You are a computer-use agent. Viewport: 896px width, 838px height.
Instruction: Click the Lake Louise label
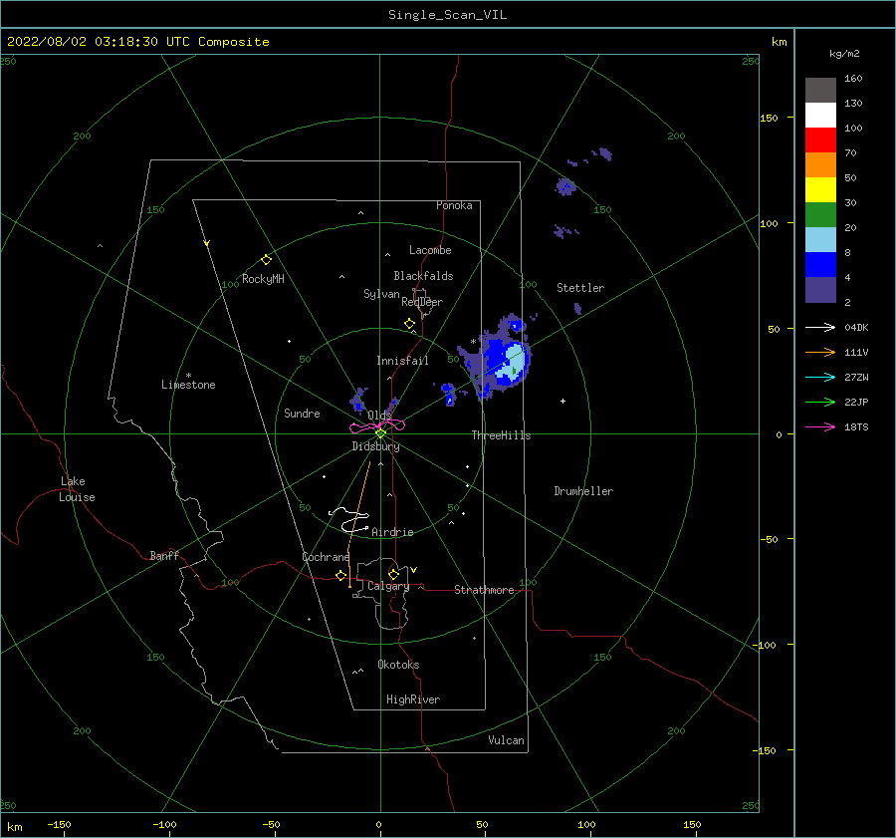77,489
